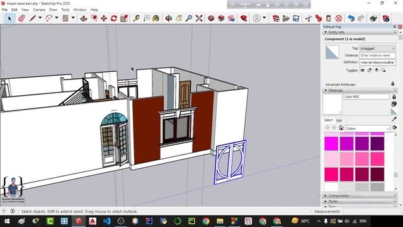Collapse the Entity Info panel
This screenshot has height=227, width=403.
(x=326, y=32)
